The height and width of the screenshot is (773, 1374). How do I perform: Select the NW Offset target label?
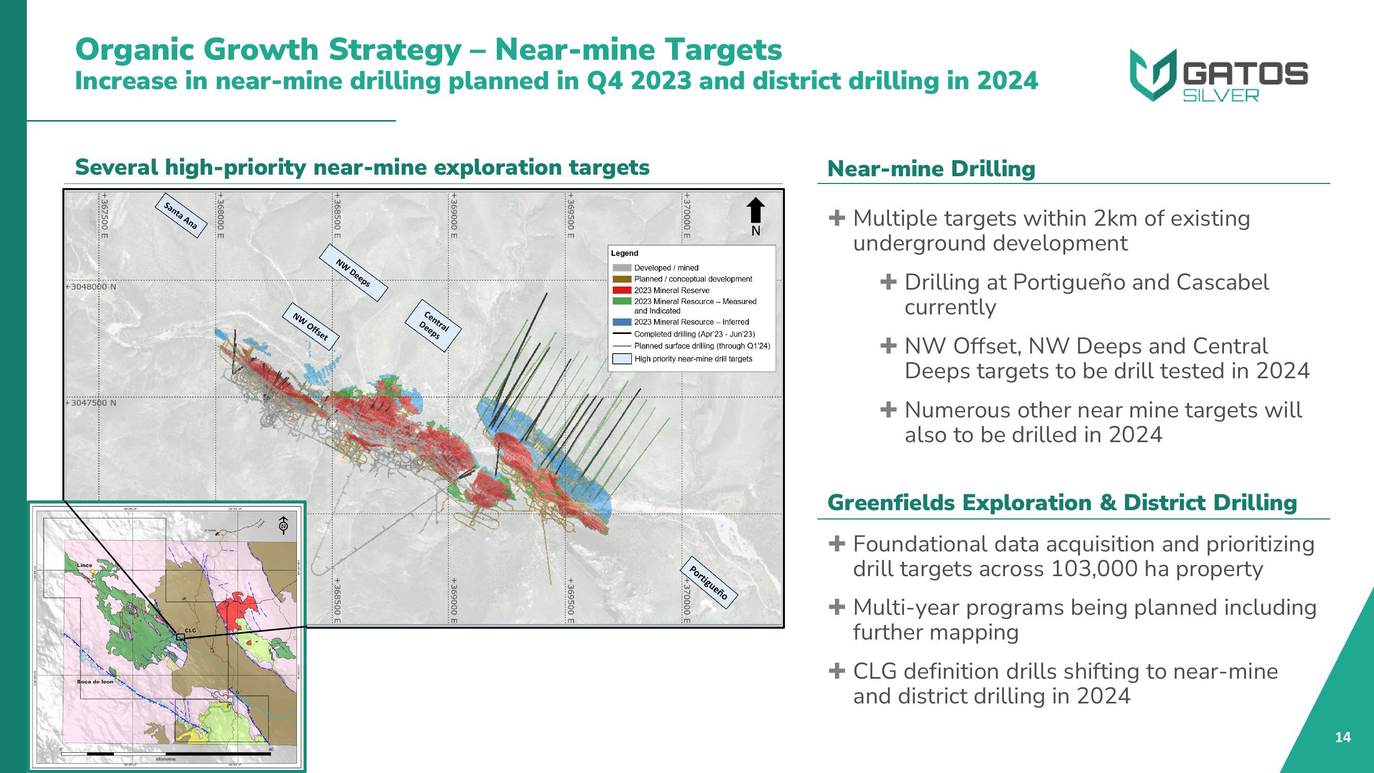[x=310, y=327]
